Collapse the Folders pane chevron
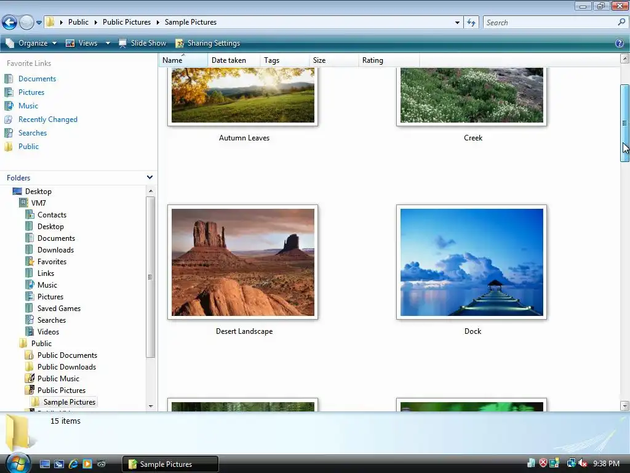This screenshot has width=630, height=473. pos(150,177)
